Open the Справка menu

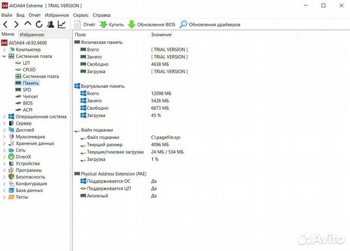(102, 15)
